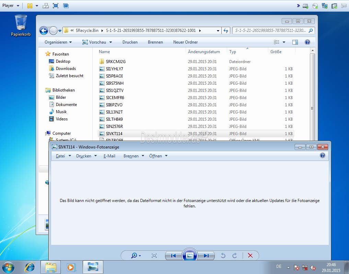The height and width of the screenshot is (274, 349).
Task: Click the Vorschau toolbar button
Action: 94,42
